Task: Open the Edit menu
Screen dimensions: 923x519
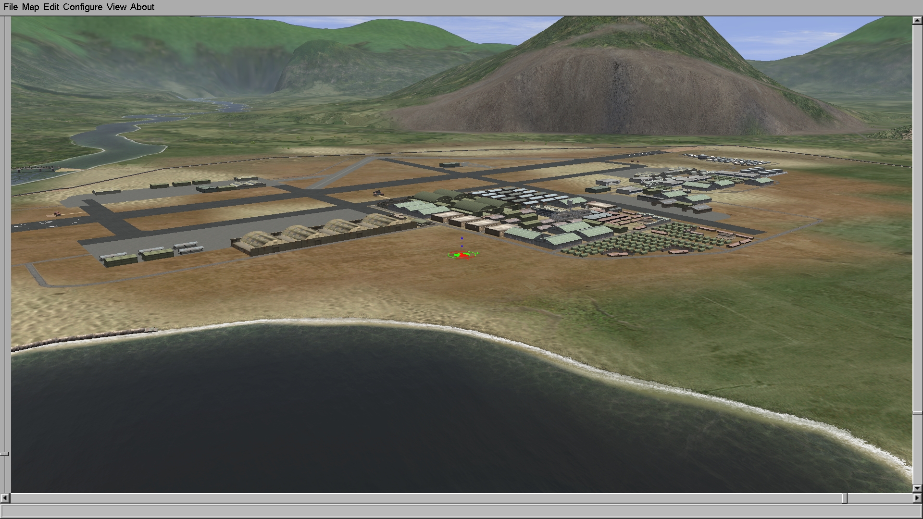Action: coord(51,7)
